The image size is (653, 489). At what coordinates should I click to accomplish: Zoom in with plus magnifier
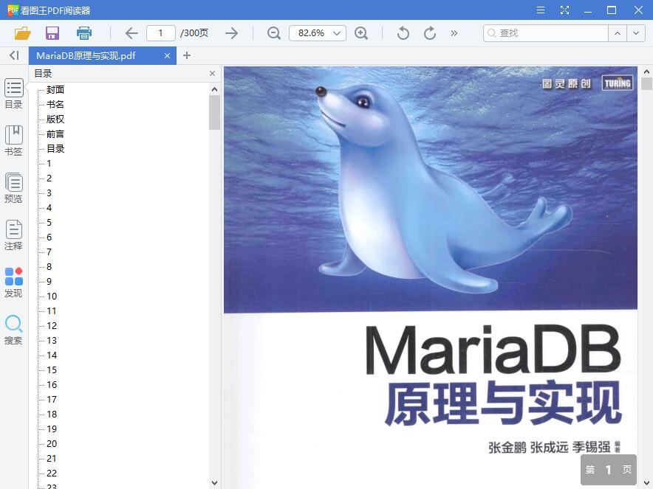[x=361, y=33]
